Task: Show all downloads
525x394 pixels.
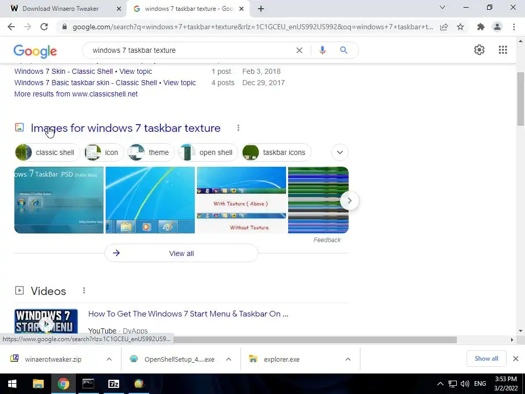Action: (486, 359)
